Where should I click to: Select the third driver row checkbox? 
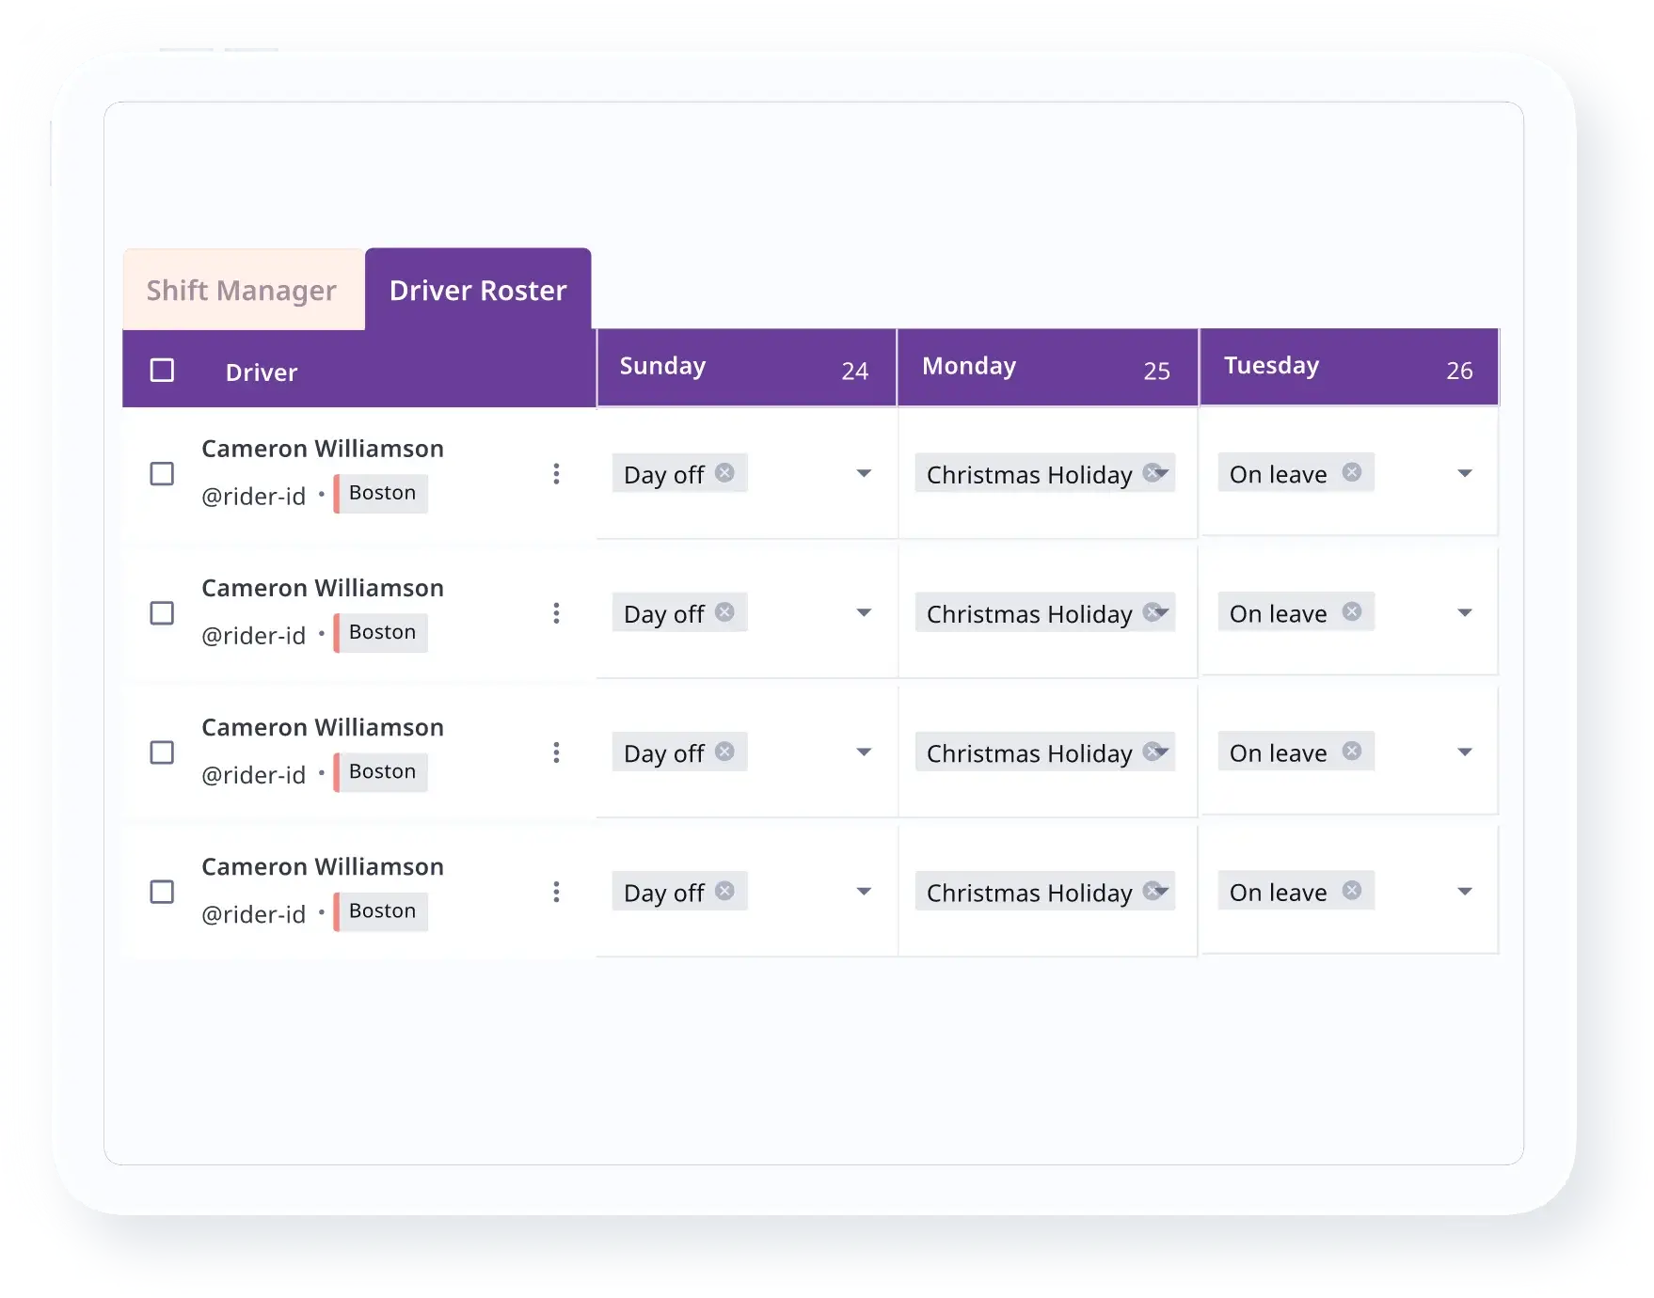[162, 752]
